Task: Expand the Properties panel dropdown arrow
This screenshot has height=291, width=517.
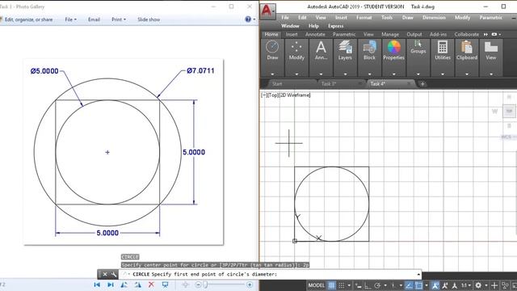Action: pyautogui.click(x=393, y=74)
